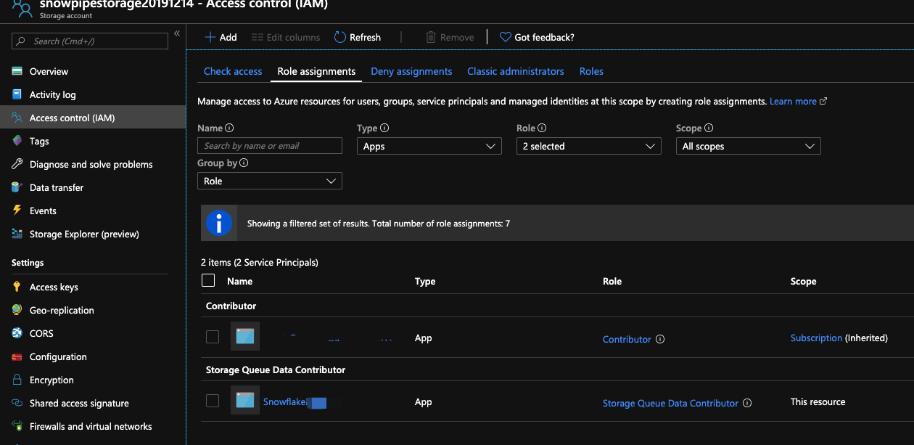The width and height of the screenshot is (914, 445).
Task: Open the Deny assignments tab
Action: tap(411, 71)
